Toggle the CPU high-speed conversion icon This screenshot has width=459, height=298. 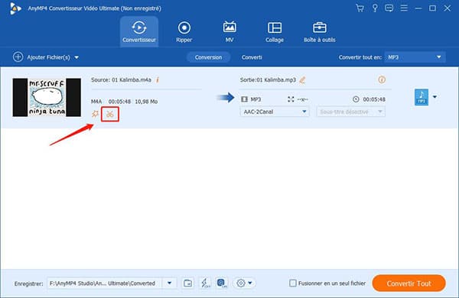tap(222, 283)
